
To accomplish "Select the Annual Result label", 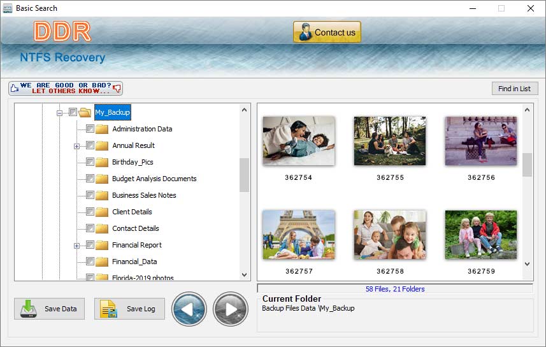I will (133, 145).
